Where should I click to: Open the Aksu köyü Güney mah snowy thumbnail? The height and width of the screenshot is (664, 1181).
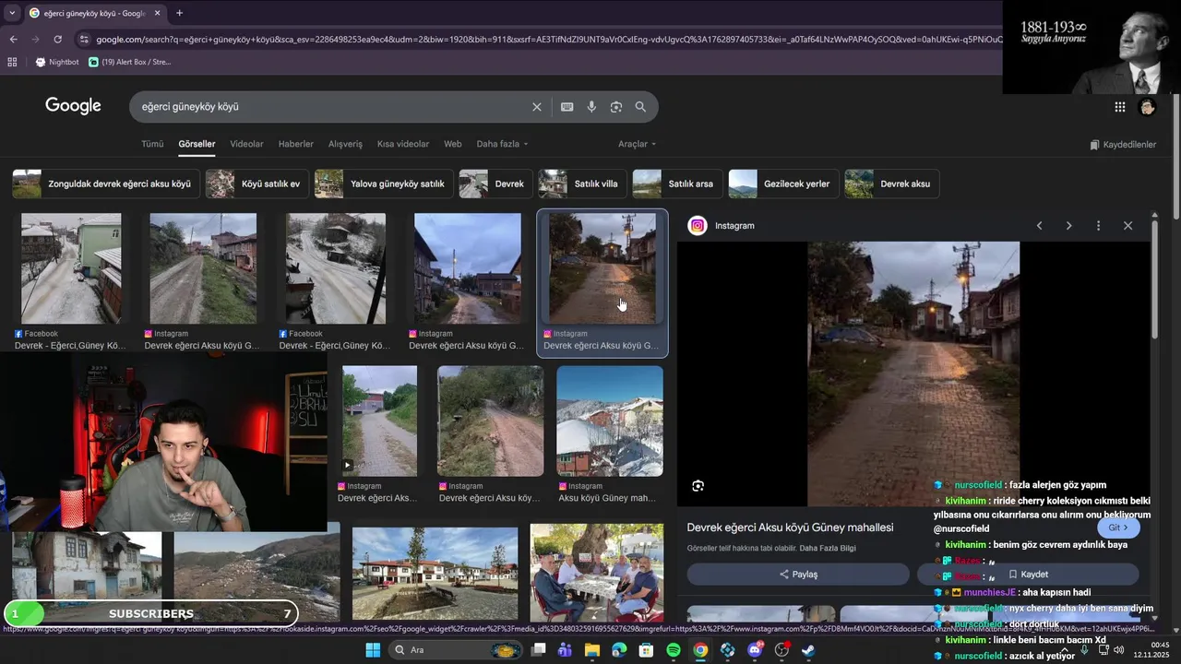610,421
